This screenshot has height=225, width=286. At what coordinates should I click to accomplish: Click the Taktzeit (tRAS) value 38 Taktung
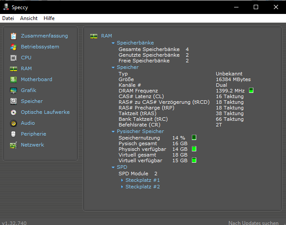[x=230, y=113]
